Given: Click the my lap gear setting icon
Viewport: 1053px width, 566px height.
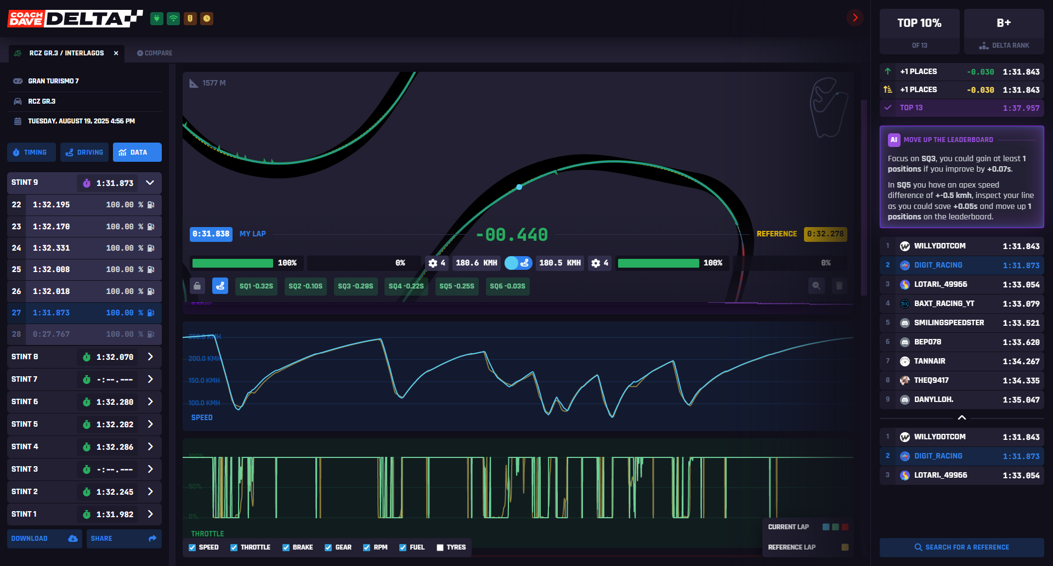Looking at the screenshot, I should click(433, 263).
